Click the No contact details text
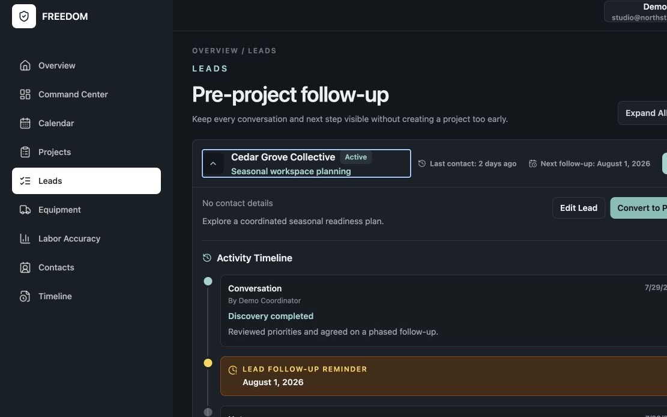The height and width of the screenshot is (417, 667). pos(237,203)
